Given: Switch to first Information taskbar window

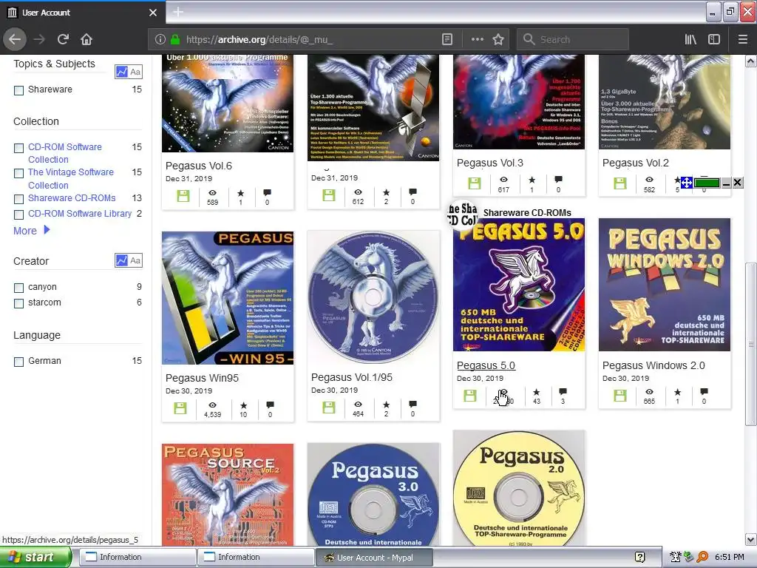Looking at the screenshot, I should (x=138, y=557).
